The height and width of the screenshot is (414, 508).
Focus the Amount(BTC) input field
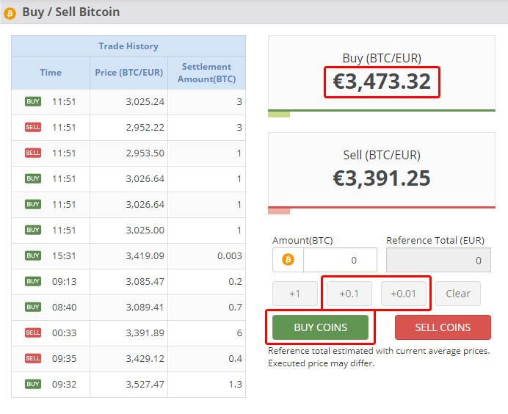340,260
